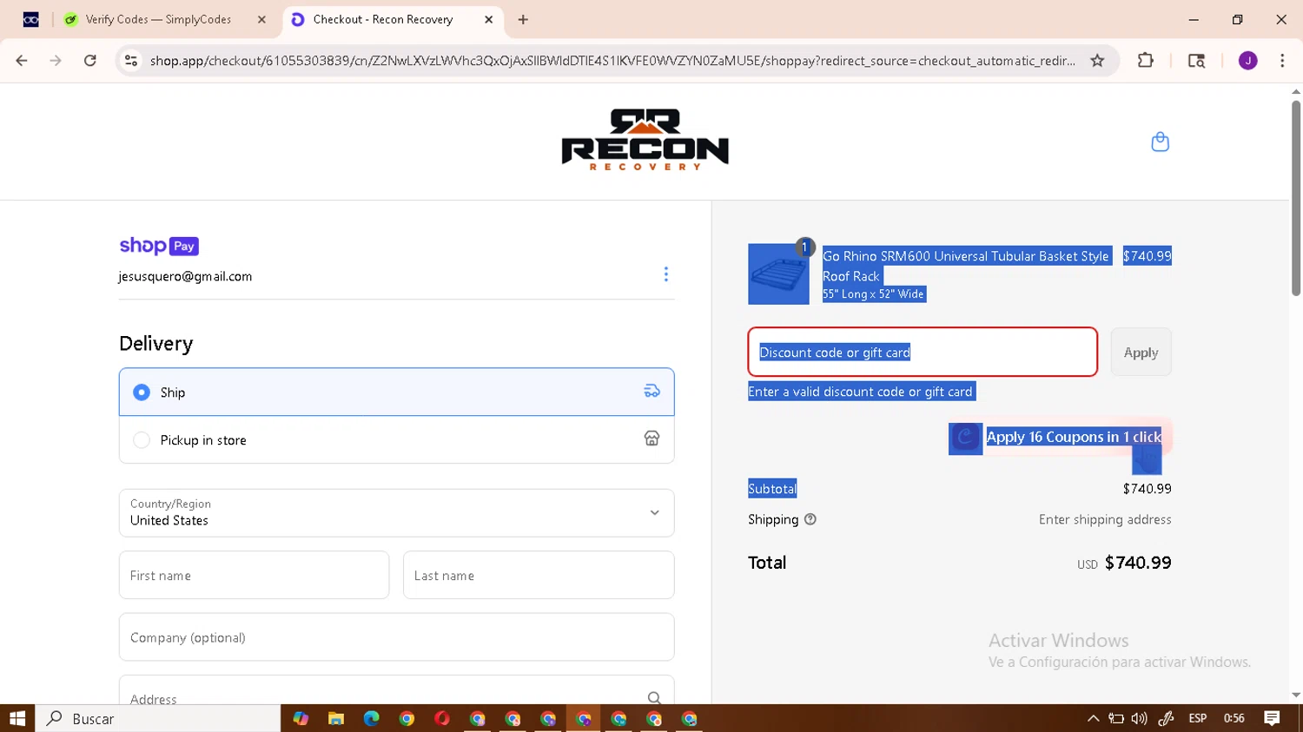Viewport: 1303px width, 732px height.
Task: Select Pickup in store delivery option
Action: [x=396, y=439]
